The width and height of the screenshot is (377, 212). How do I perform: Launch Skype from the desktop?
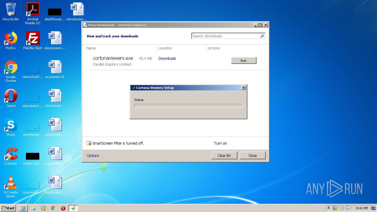(x=11, y=127)
